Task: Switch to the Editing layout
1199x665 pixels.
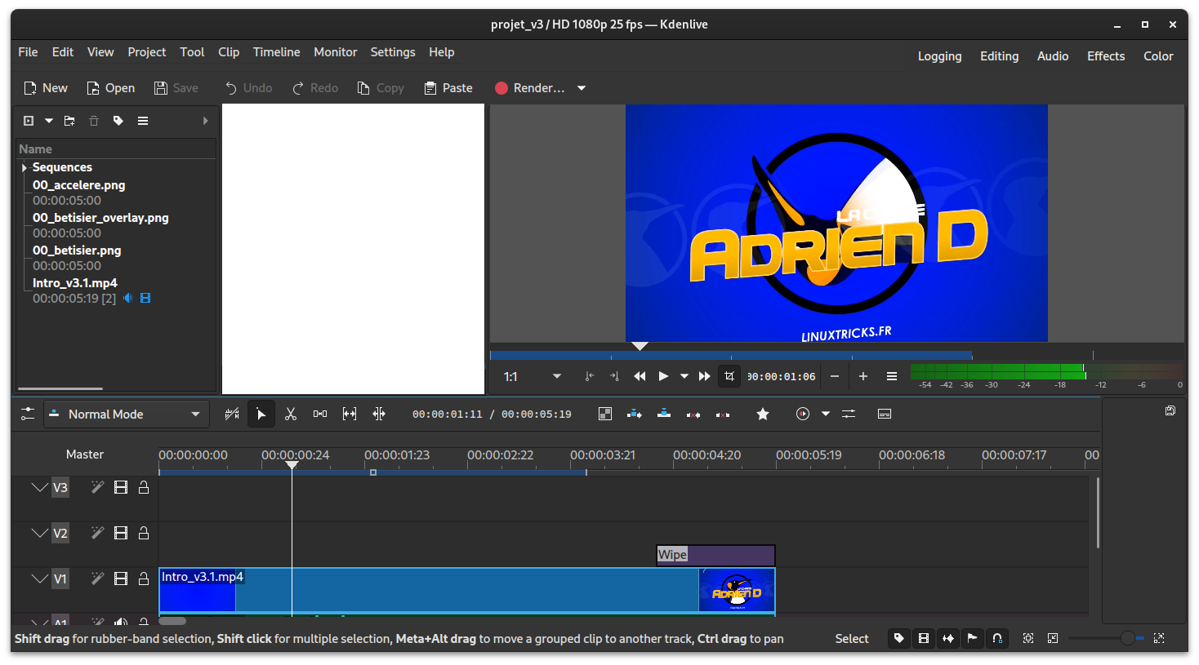Action: [1000, 56]
